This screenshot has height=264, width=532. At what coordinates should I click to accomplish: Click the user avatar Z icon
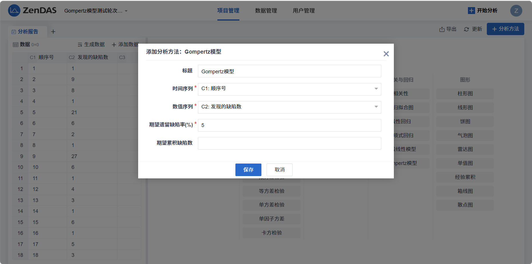(x=516, y=11)
